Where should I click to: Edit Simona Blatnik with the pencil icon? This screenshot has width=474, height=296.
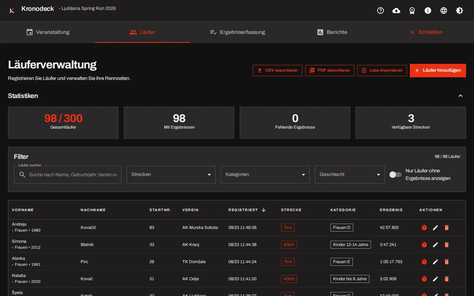(435, 245)
